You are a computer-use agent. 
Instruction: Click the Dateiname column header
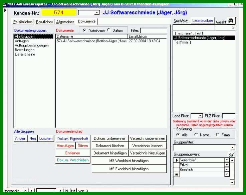click(x=92, y=36)
